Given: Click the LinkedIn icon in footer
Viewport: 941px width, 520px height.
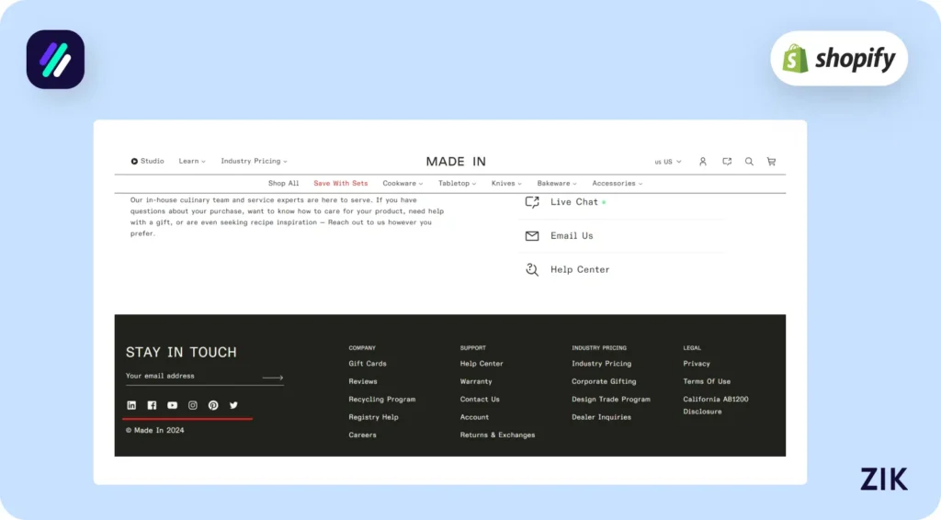Looking at the screenshot, I should tap(131, 405).
